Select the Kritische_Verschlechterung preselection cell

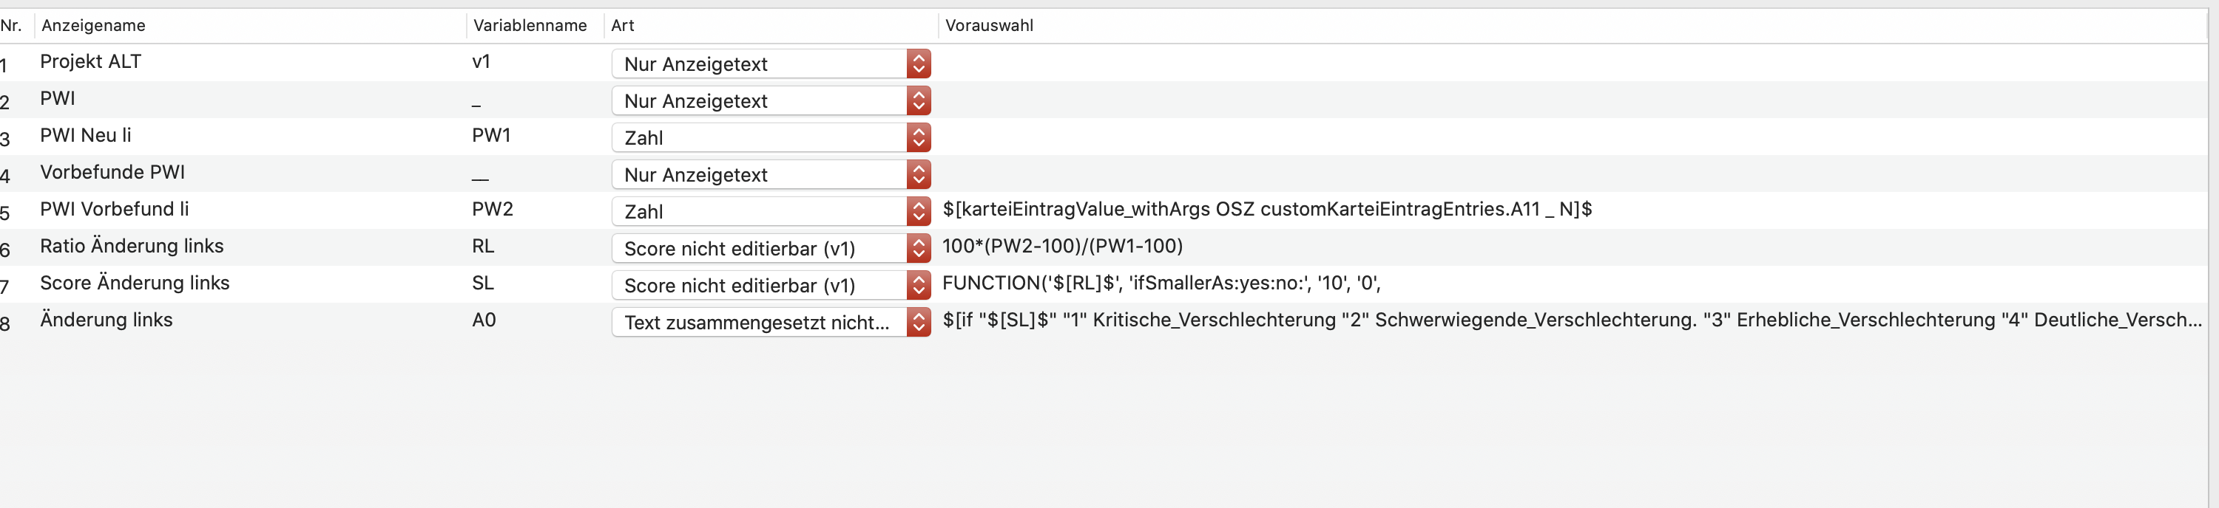1572,320
